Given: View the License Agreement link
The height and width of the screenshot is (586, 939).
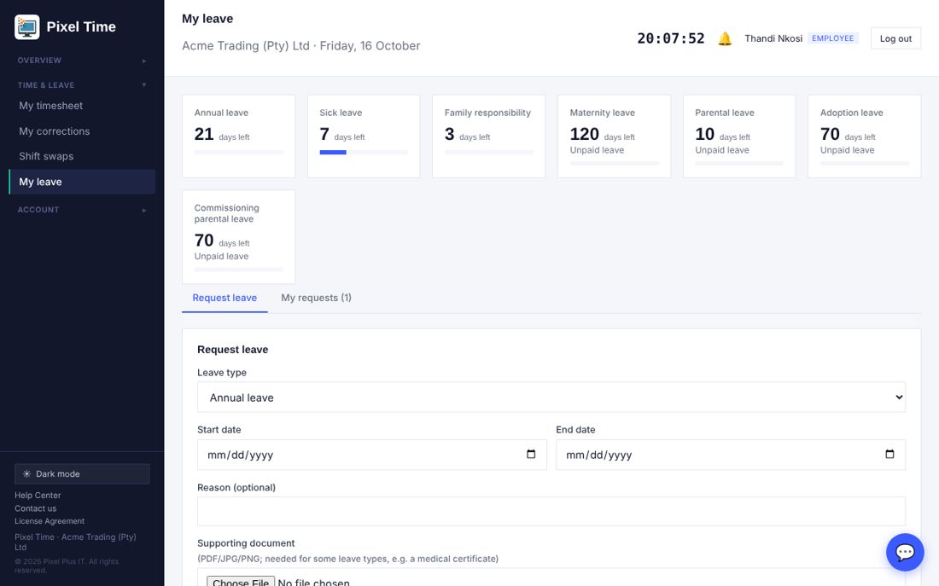Looking at the screenshot, I should tap(50, 521).
